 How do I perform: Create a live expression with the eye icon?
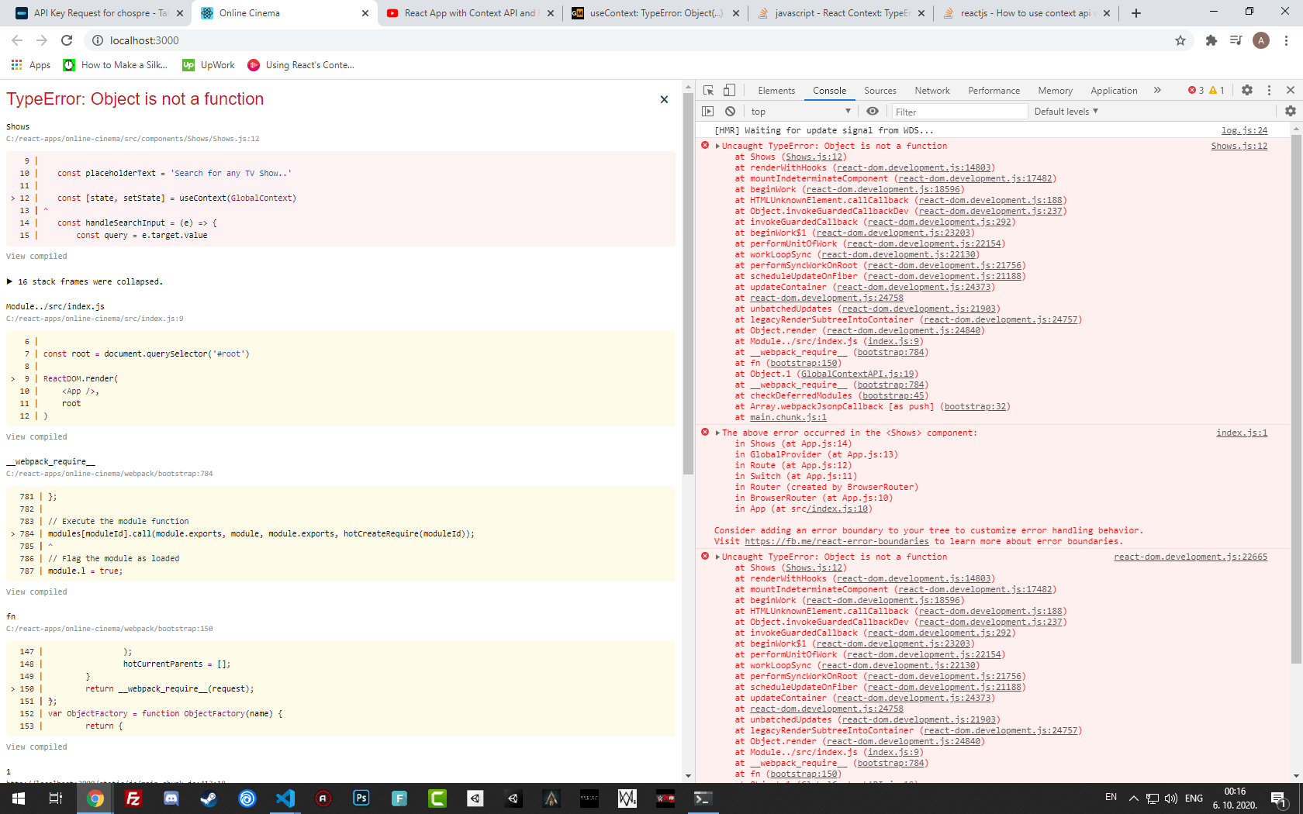pyautogui.click(x=873, y=111)
